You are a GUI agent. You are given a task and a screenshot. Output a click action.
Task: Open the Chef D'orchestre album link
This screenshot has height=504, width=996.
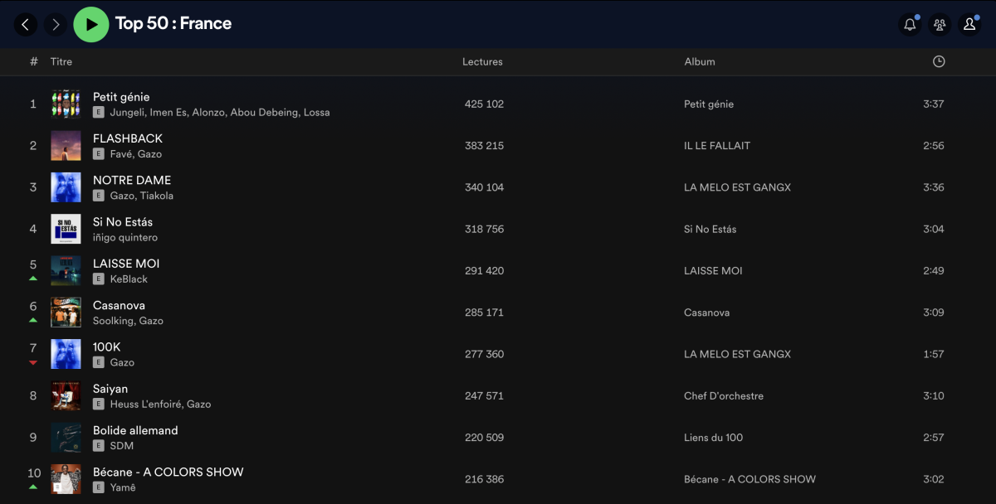coord(723,395)
